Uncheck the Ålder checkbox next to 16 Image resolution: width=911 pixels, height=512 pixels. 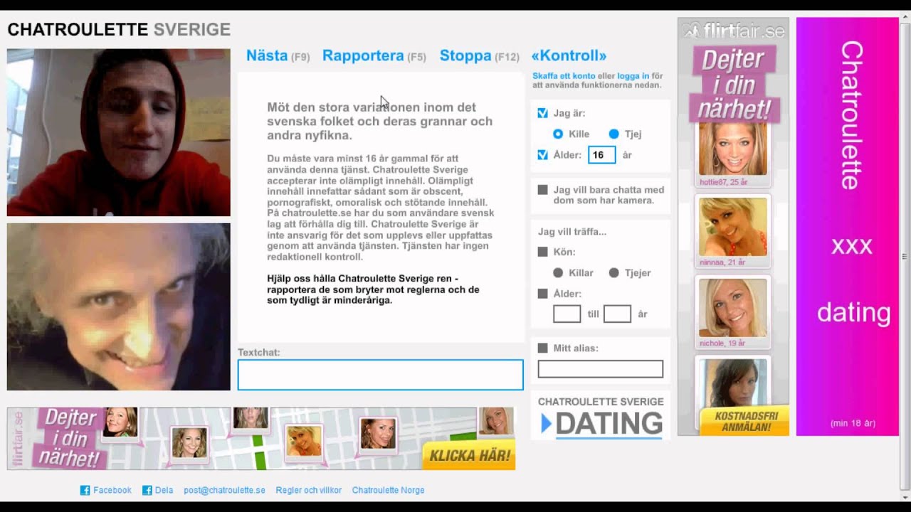543,154
